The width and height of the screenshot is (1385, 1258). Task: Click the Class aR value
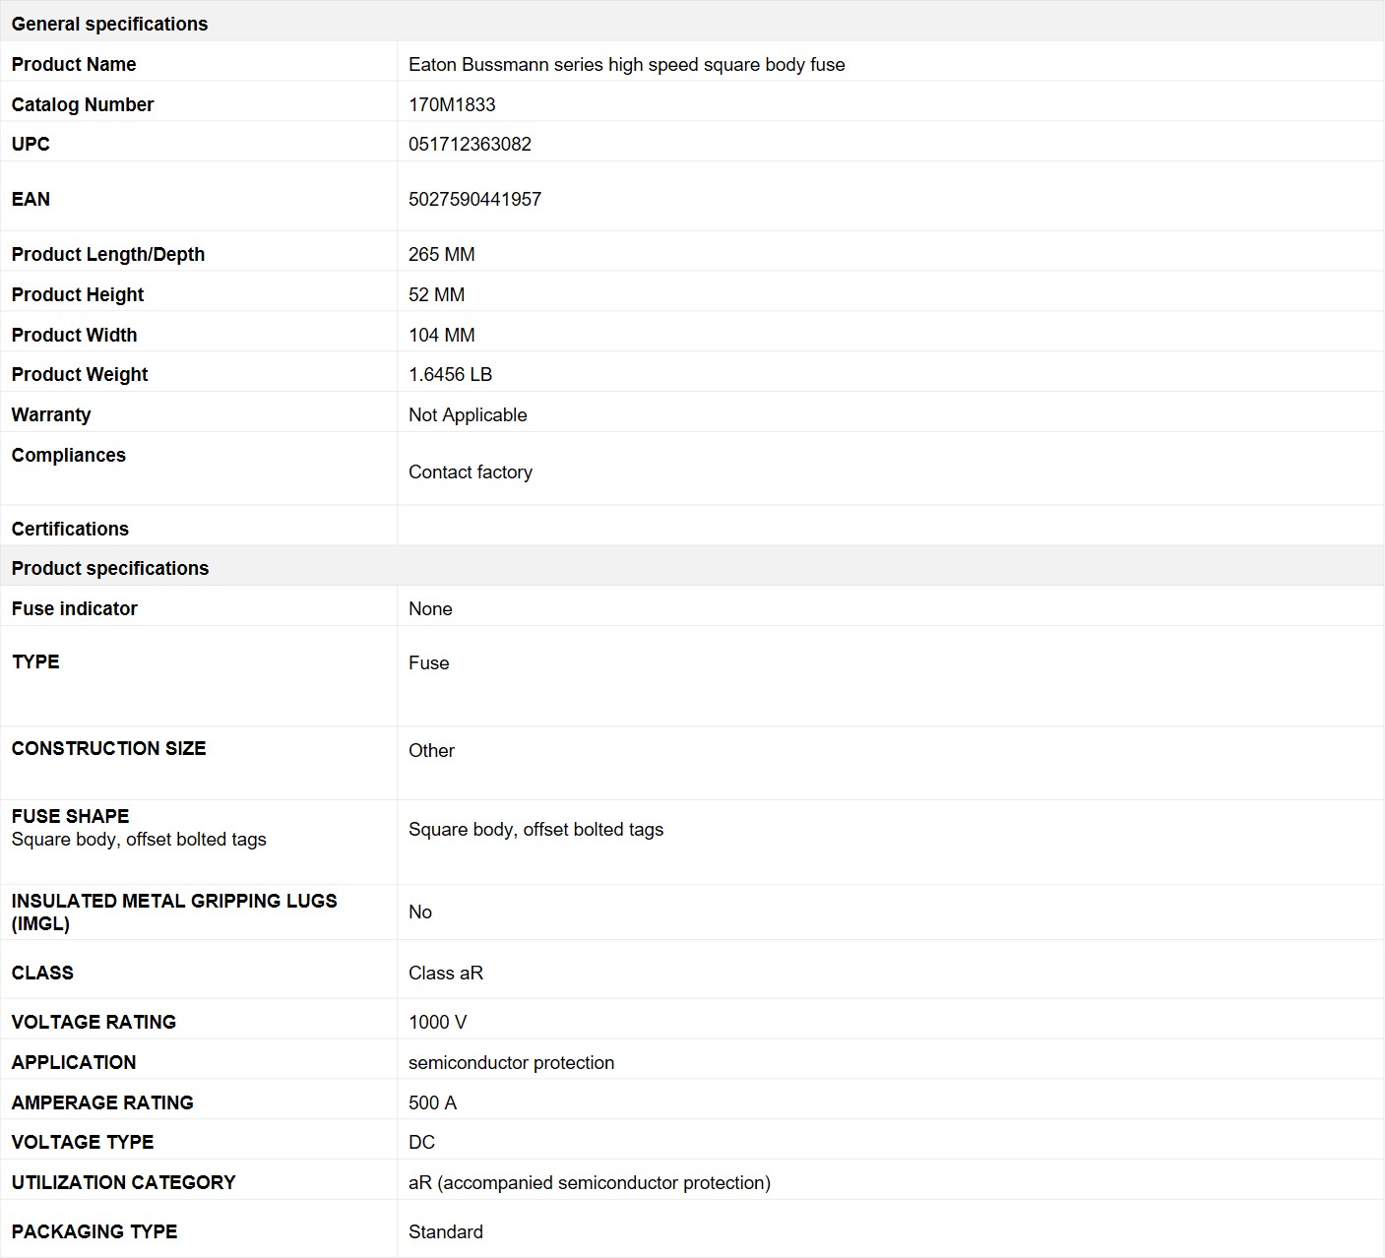point(446,973)
